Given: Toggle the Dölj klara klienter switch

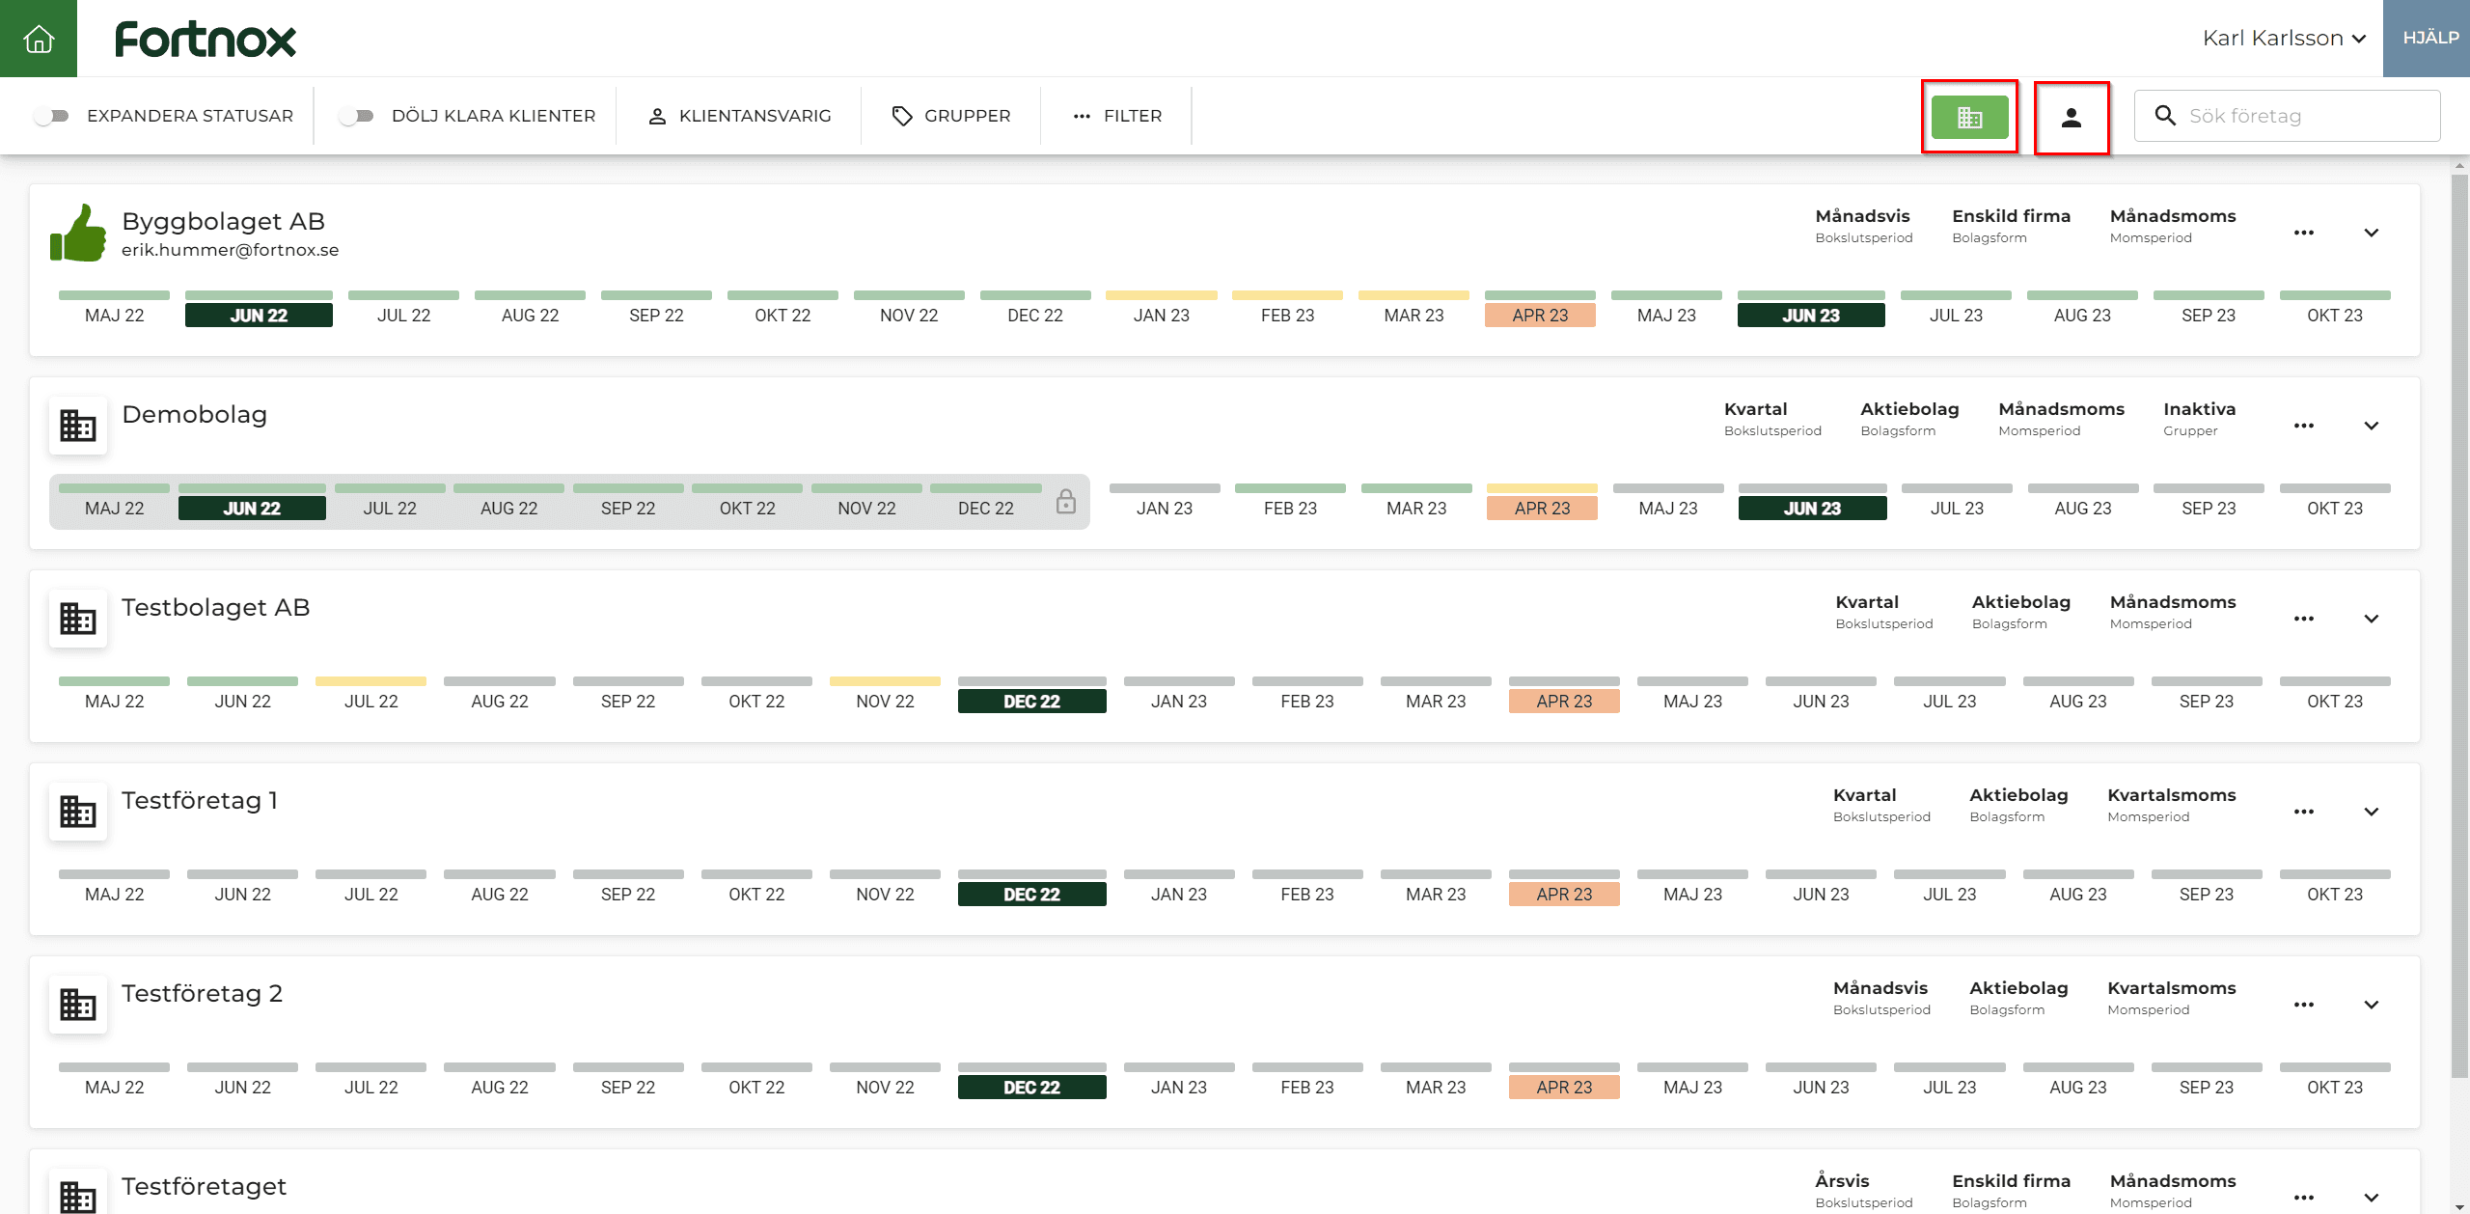Looking at the screenshot, I should 356,116.
